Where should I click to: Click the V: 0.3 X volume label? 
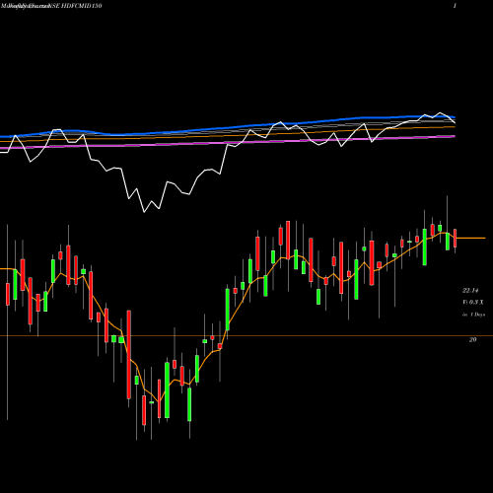click(473, 303)
